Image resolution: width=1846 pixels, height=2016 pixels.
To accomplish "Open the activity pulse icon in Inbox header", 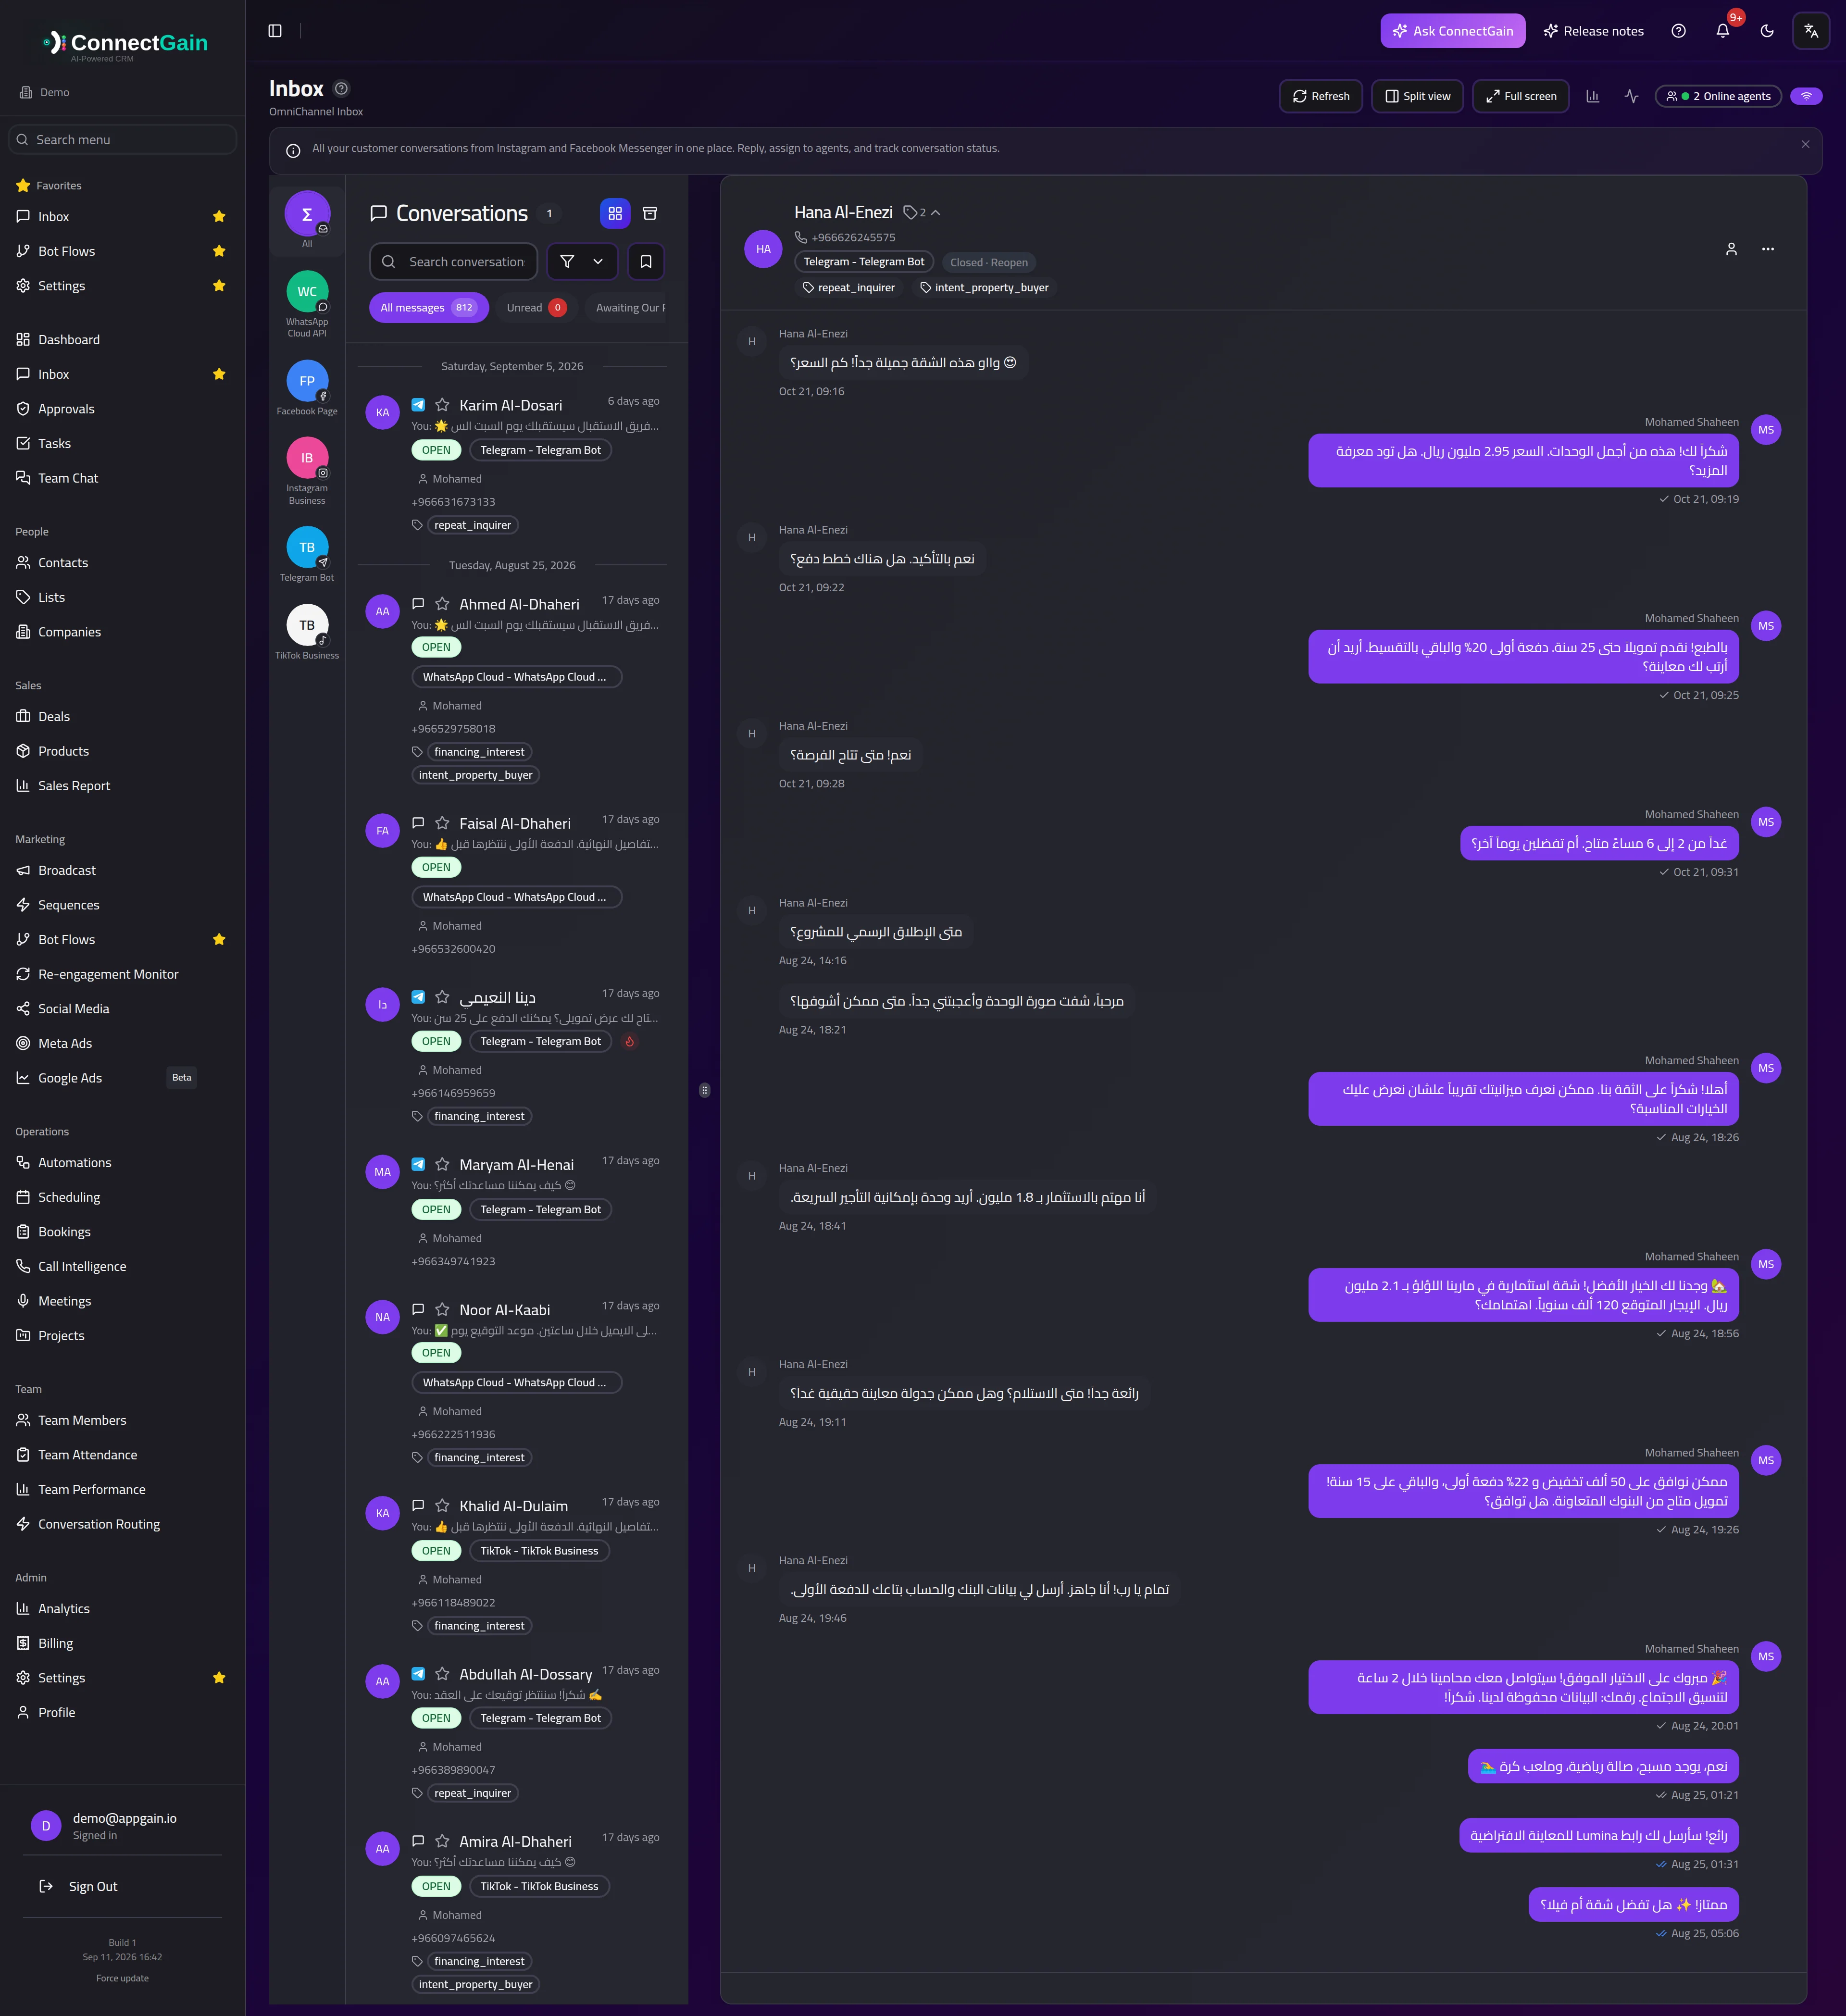I will (x=1631, y=96).
